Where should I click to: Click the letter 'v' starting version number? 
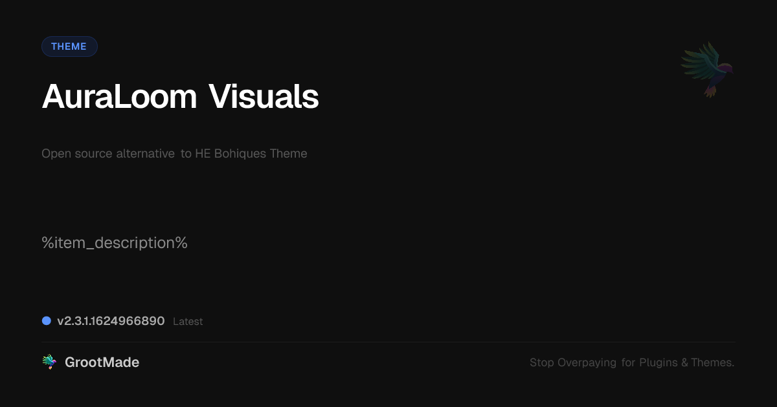tap(60, 322)
